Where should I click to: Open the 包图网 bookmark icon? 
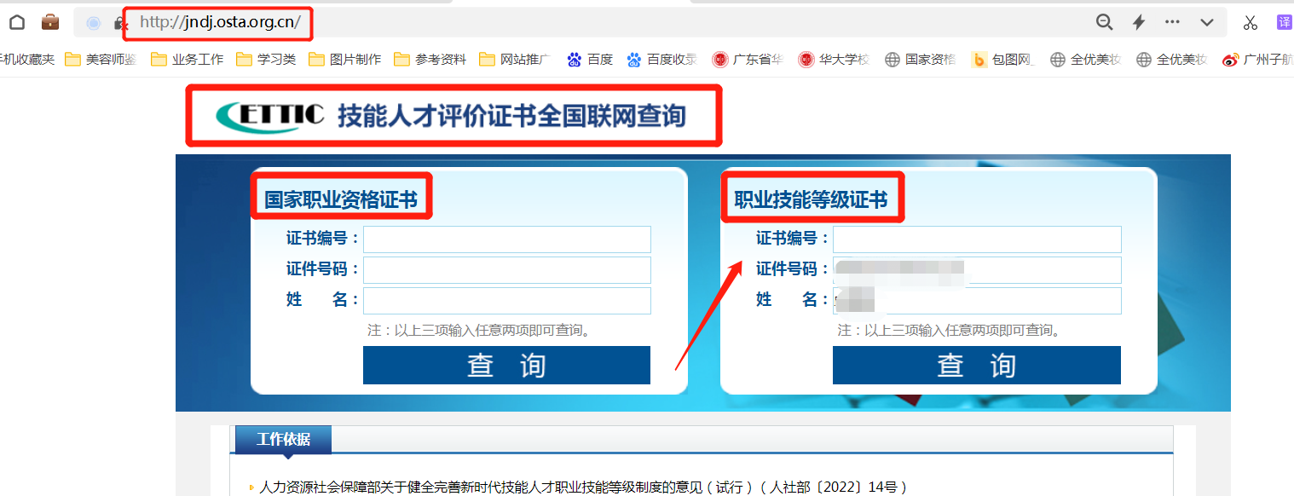point(979,59)
